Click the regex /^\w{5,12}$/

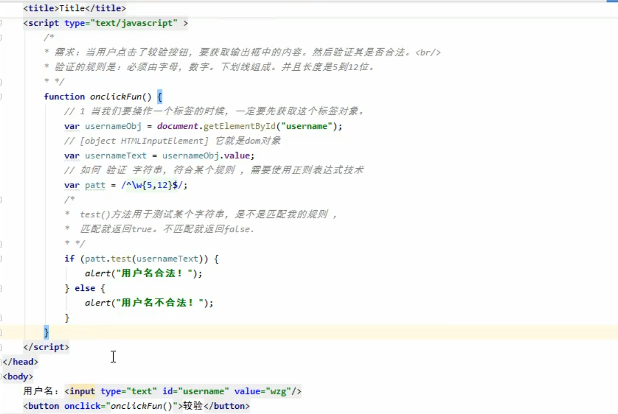(151, 185)
